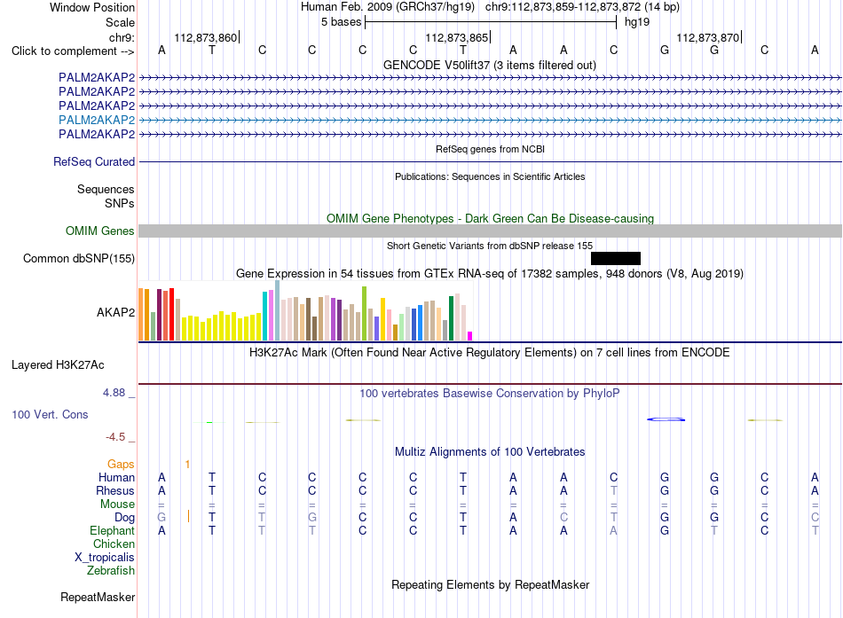
Task: Open the Multiz Alignments track title
Action: coord(490,452)
